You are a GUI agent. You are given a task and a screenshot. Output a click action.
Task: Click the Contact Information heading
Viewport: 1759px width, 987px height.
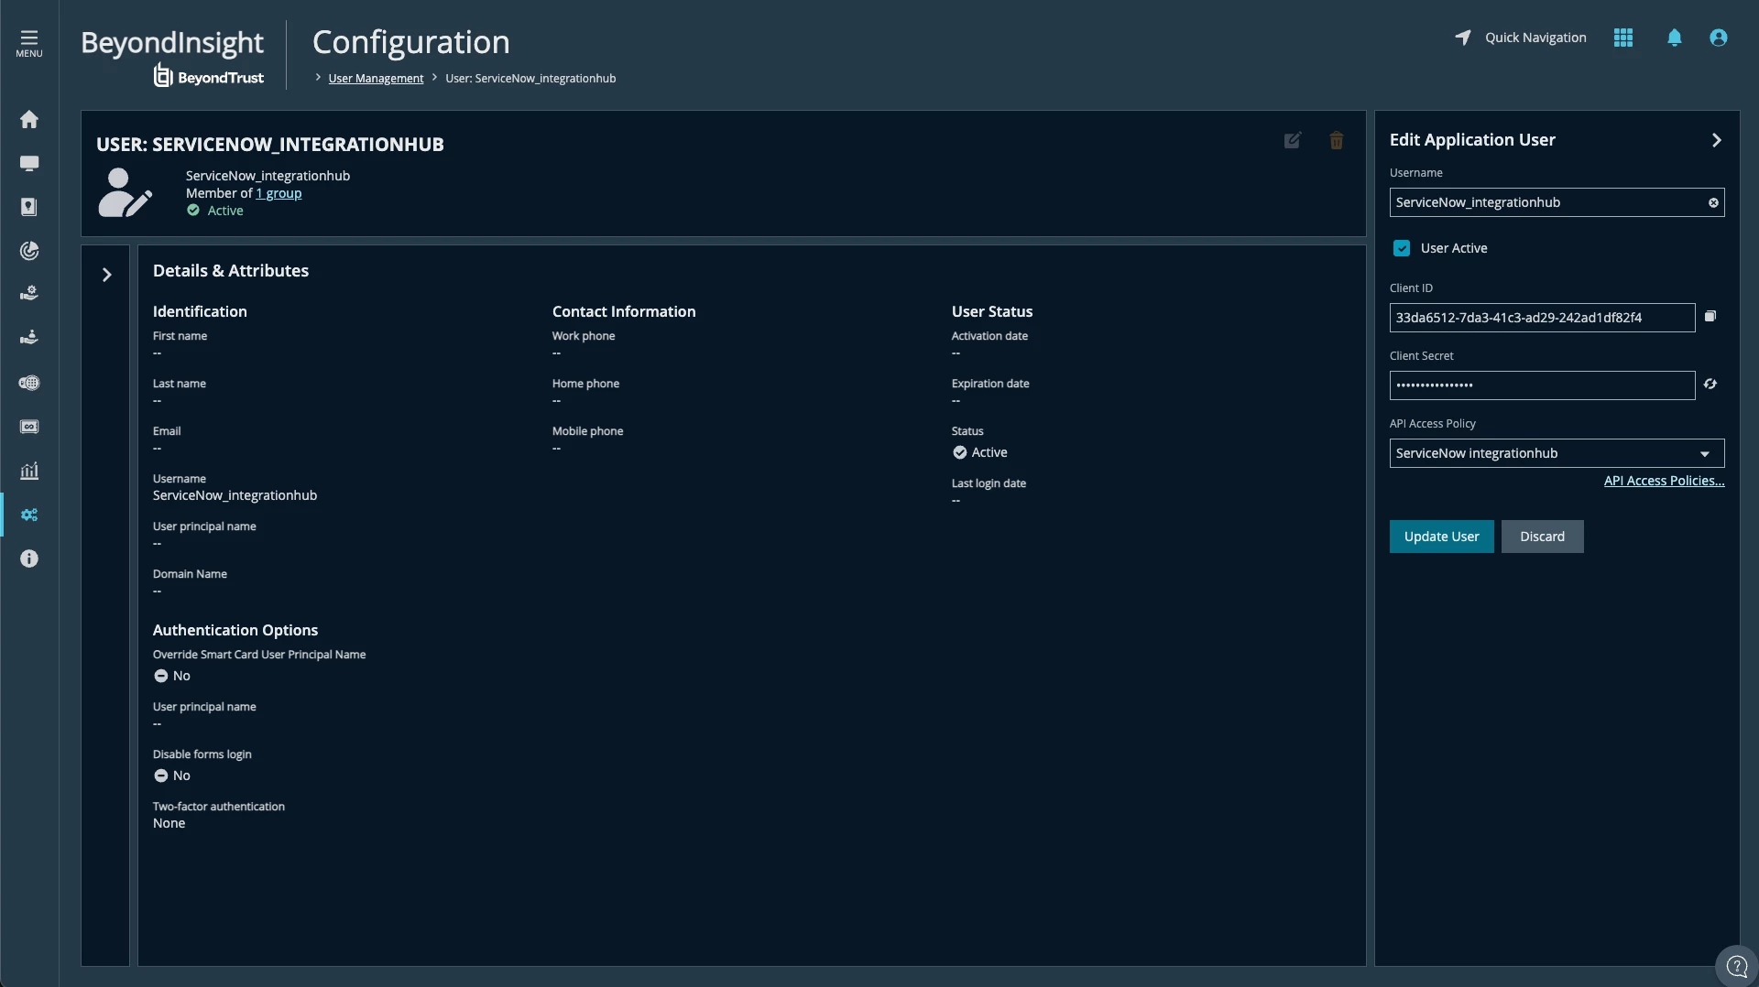pyautogui.click(x=624, y=311)
